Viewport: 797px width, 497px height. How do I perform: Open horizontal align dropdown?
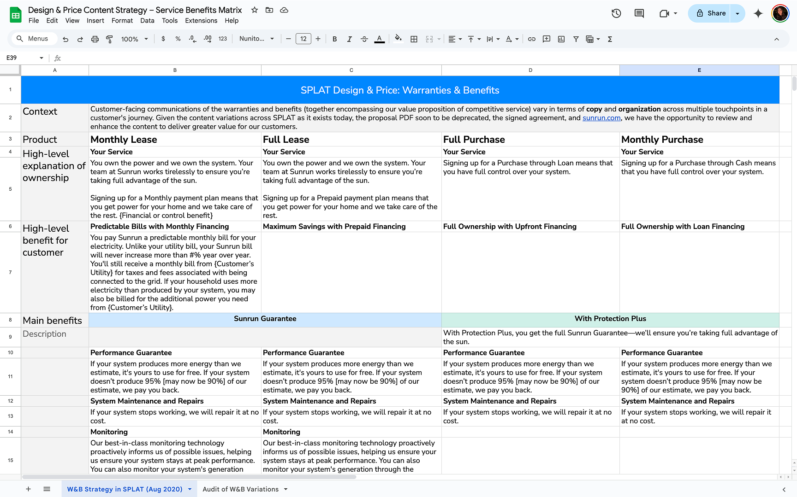455,39
